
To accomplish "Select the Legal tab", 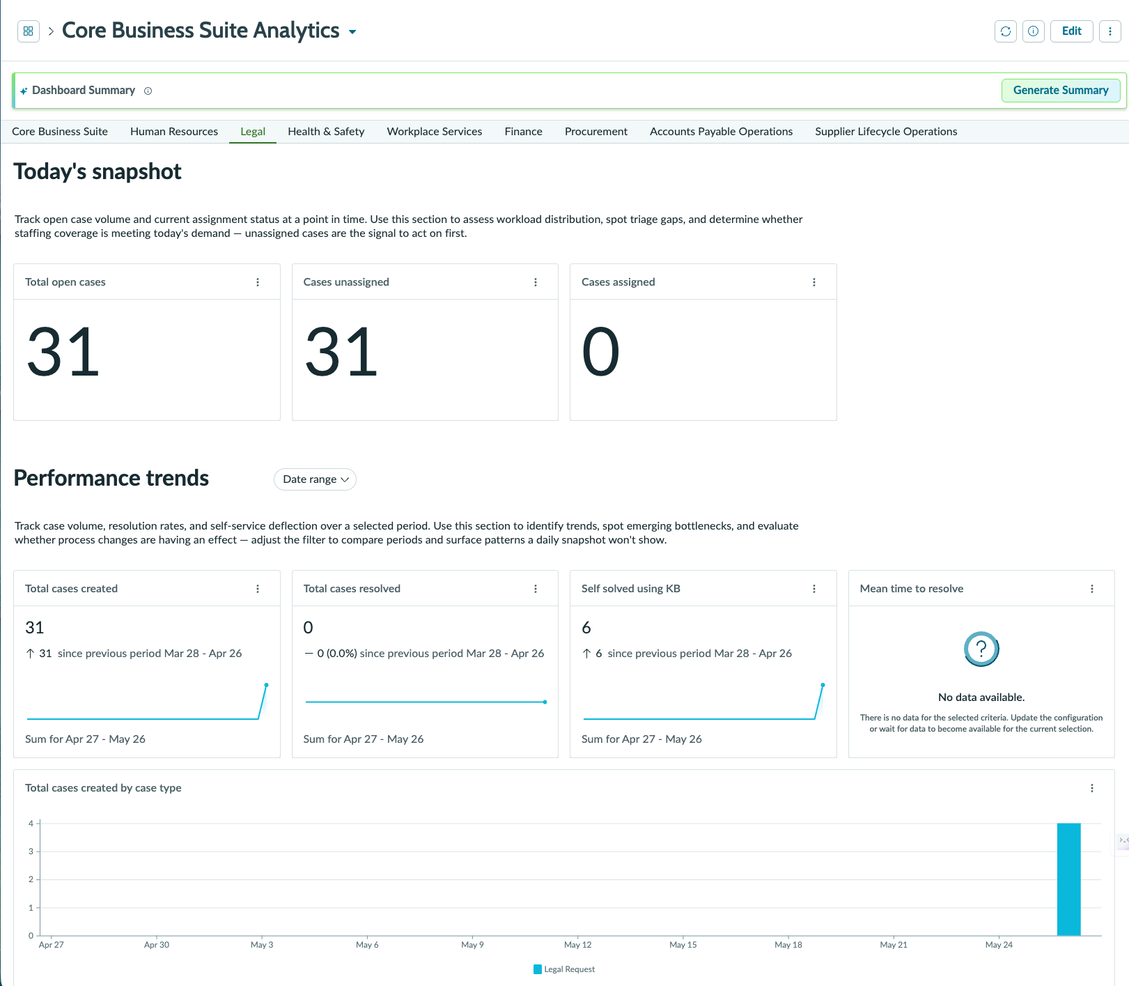I will pyautogui.click(x=253, y=132).
